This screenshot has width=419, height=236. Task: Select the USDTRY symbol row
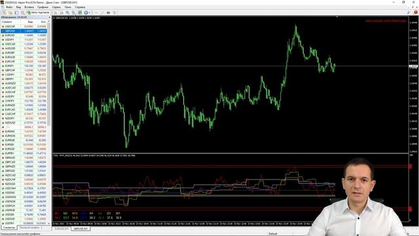(24, 223)
